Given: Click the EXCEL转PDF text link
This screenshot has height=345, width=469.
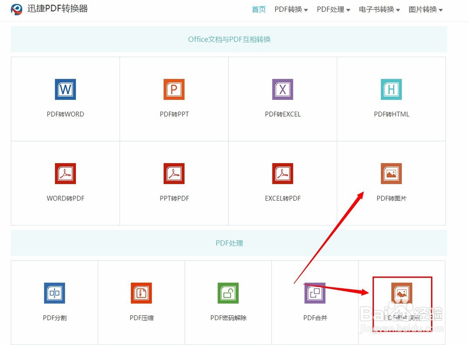Looking at the screenshot, I should click(283, 198).
